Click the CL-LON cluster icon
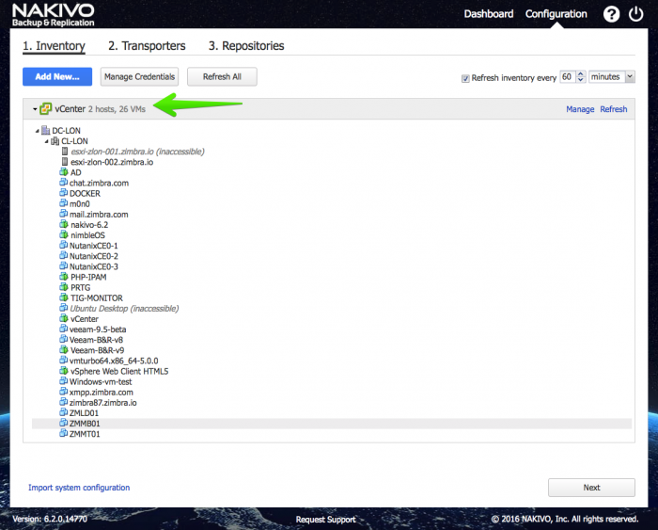This screenshot has height=530, width=658. pos(55,141)
